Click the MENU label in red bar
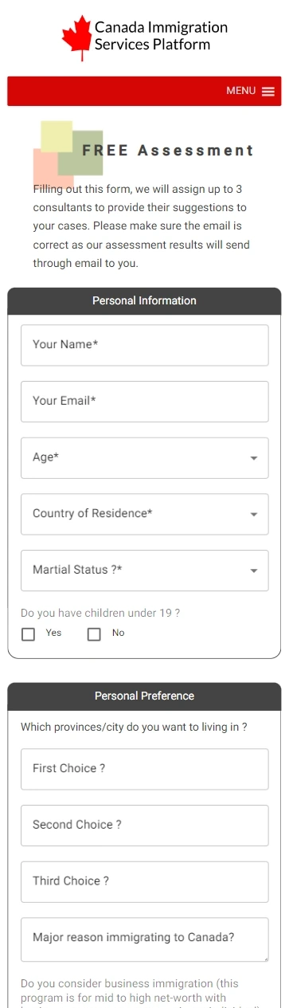Screen dimensions: 289x1008 click(240, 91)
